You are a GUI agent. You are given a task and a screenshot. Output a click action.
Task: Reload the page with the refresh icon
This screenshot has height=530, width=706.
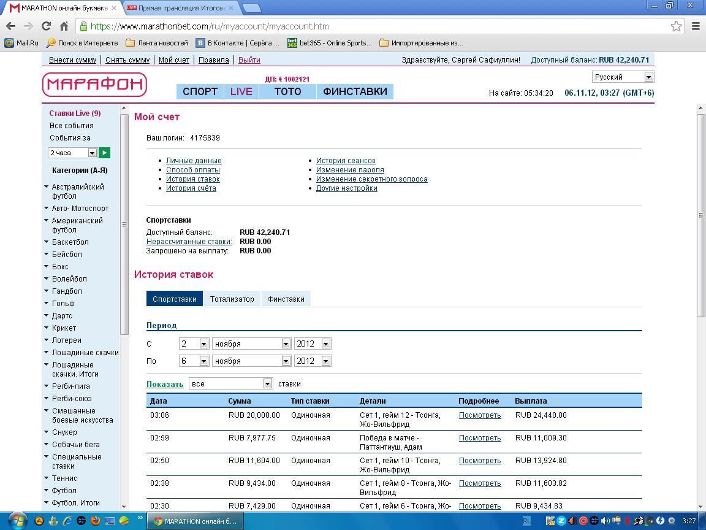point(46,26)
